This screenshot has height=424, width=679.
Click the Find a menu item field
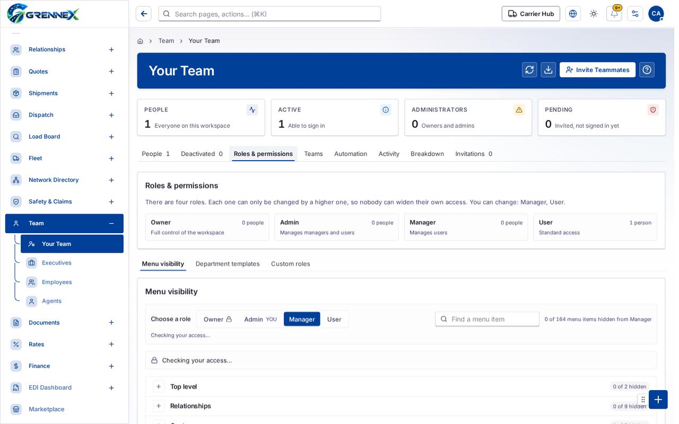[x=488, y=319]
